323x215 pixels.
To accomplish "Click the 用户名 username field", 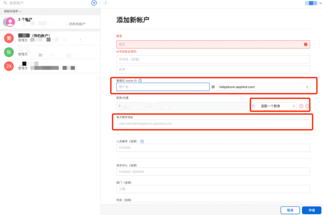I will (163, 87).
